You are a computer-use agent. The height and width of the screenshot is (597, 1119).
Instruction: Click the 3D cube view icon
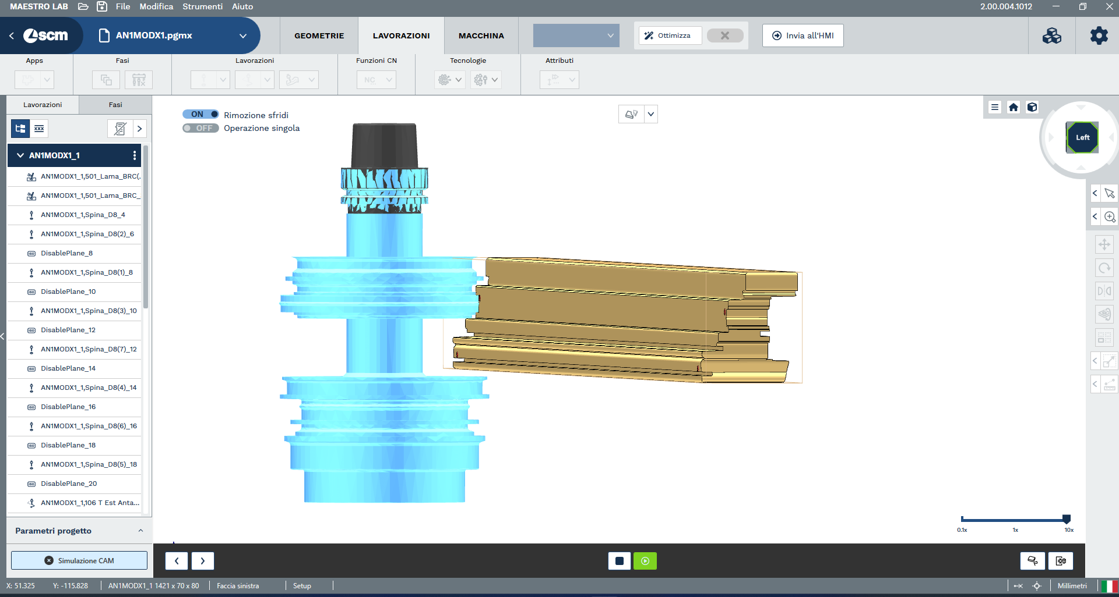(x=1032, y=107)
